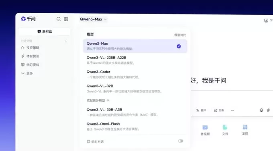The height and width of the screenshot is (151, 273).
Task: Open the three-dot more tools menu
Action: click(x=232, y=110)
